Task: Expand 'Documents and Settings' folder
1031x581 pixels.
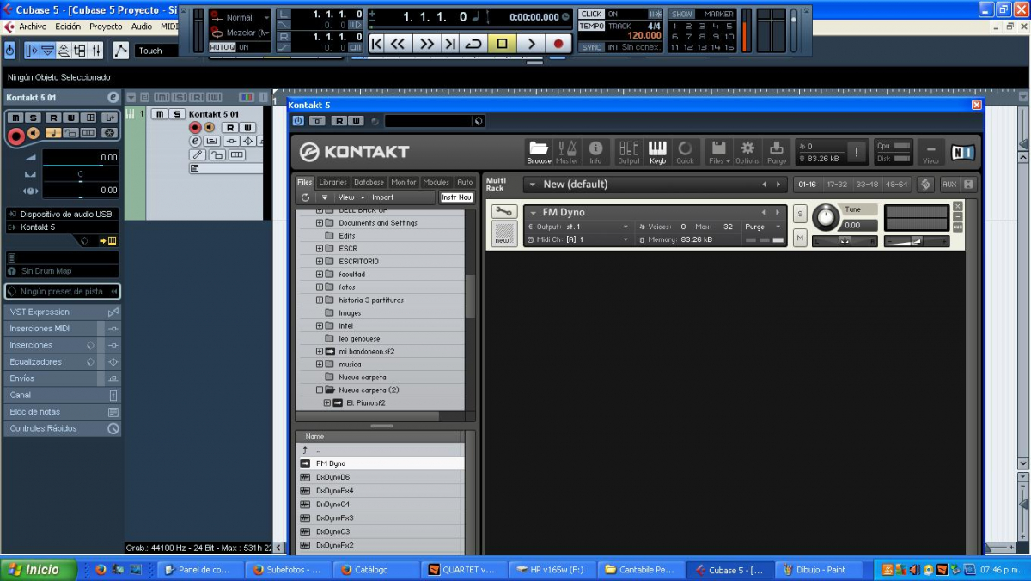Action: (320, 222)
